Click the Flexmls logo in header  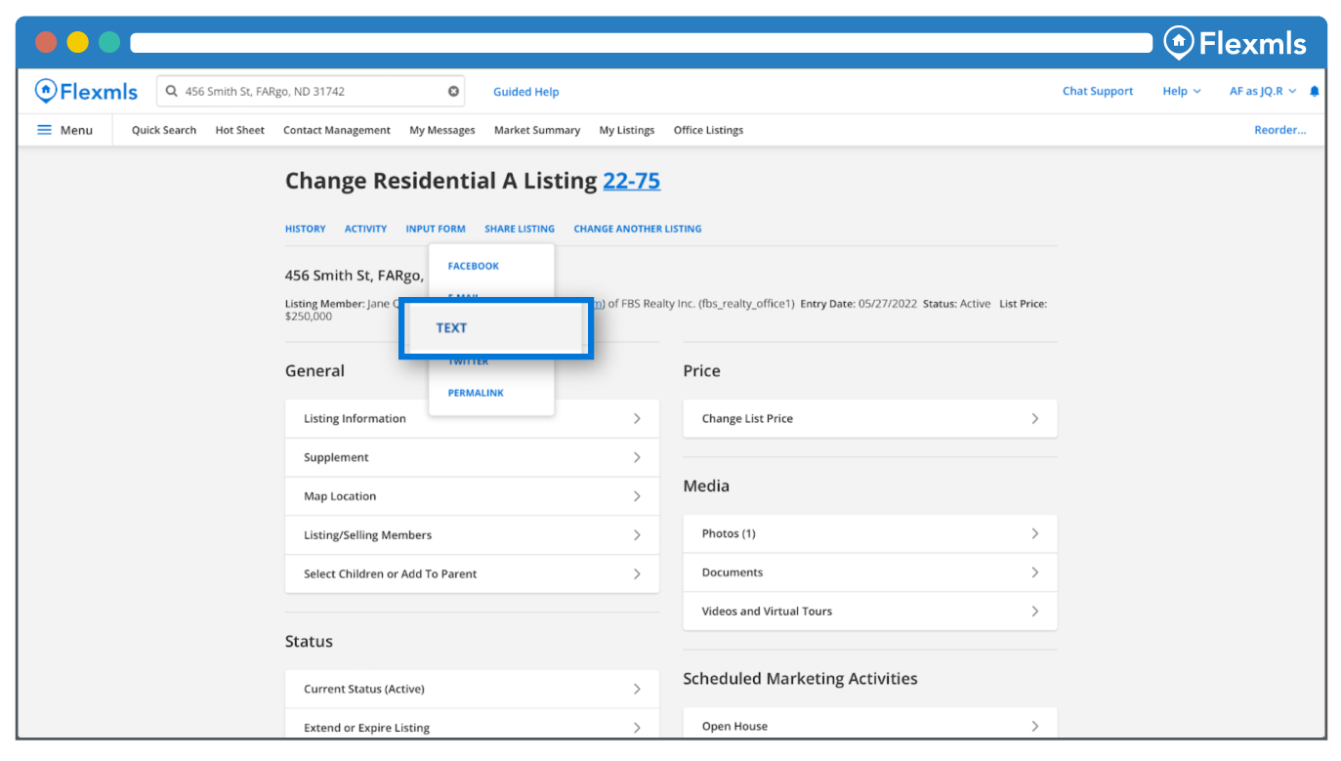pyautogui.click(x=86, y=92)
